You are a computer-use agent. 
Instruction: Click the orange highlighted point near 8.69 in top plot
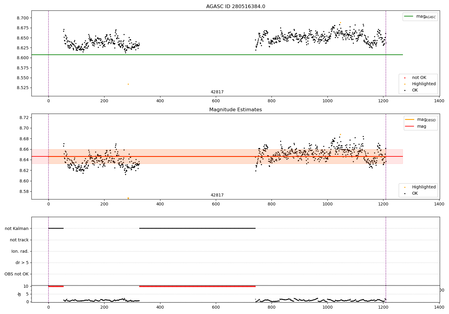[340, 22]
